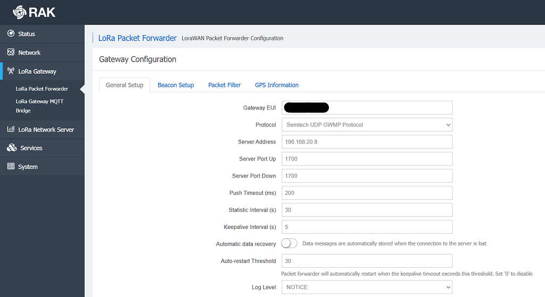Image resolution: width=545 pixels, height=297 pixels.
Task: Focus the Server Port Up field
Action: [x=367, y=159]
